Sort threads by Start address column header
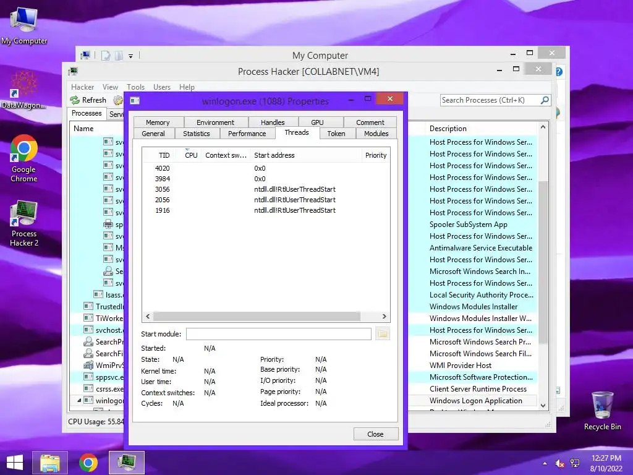This screenshot has width=633, height=475. 305,155
